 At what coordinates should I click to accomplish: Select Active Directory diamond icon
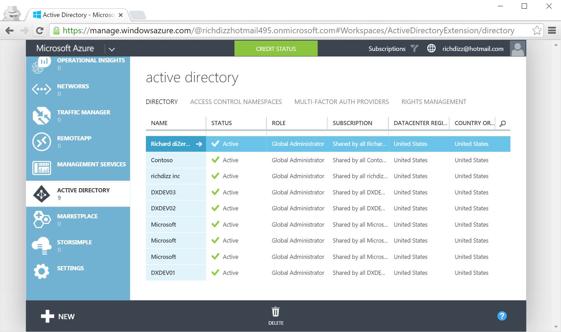(41, 194)
